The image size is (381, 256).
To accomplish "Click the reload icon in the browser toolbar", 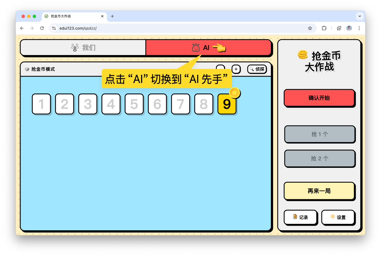I will point(42,28).
